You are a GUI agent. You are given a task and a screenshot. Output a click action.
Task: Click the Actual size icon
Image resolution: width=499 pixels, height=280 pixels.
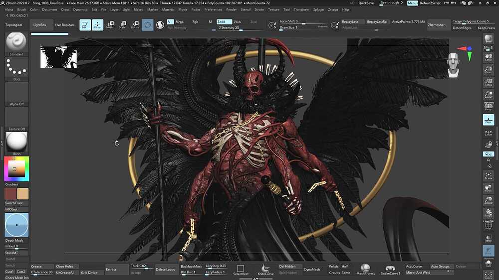point(488,82)
